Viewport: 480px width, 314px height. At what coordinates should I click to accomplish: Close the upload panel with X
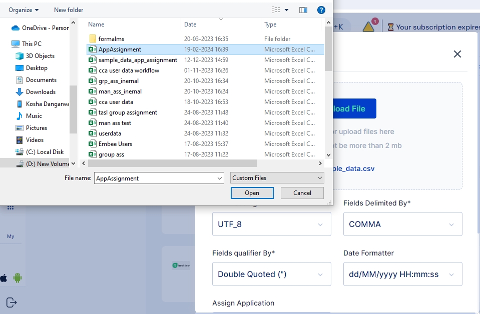(457, 54)
